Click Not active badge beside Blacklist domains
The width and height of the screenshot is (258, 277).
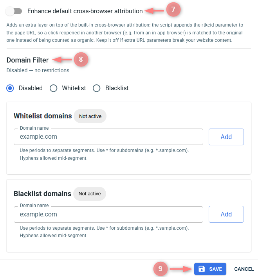click(90, 194)
